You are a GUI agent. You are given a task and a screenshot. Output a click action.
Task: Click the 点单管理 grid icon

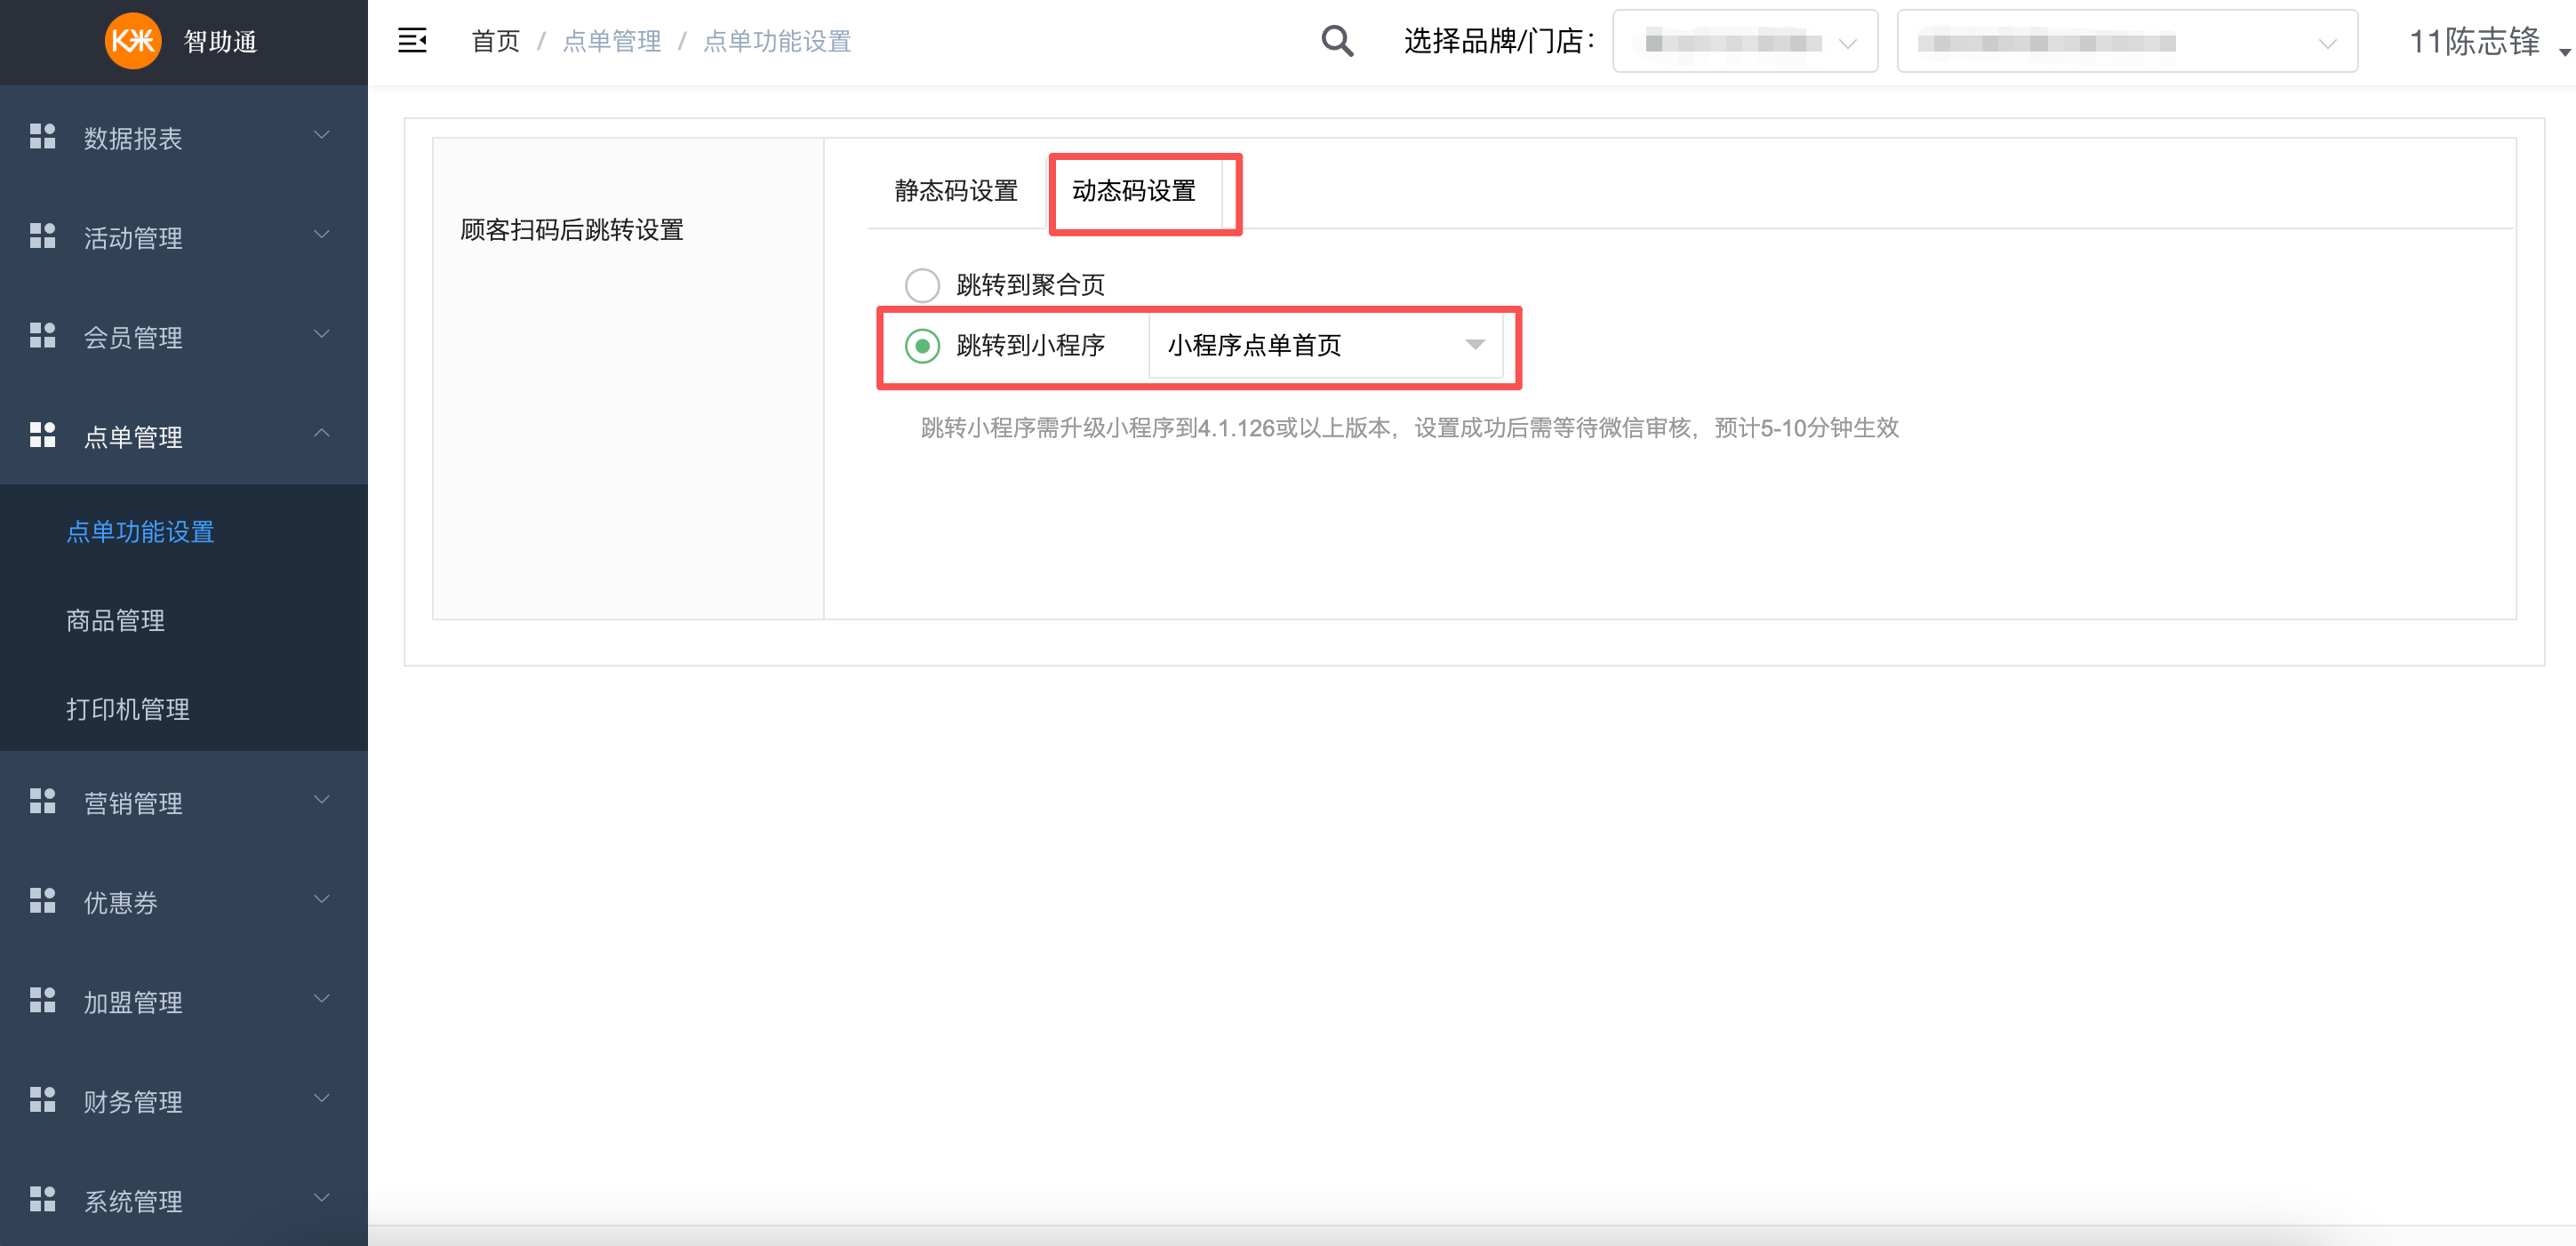click(x=42, y=435)
